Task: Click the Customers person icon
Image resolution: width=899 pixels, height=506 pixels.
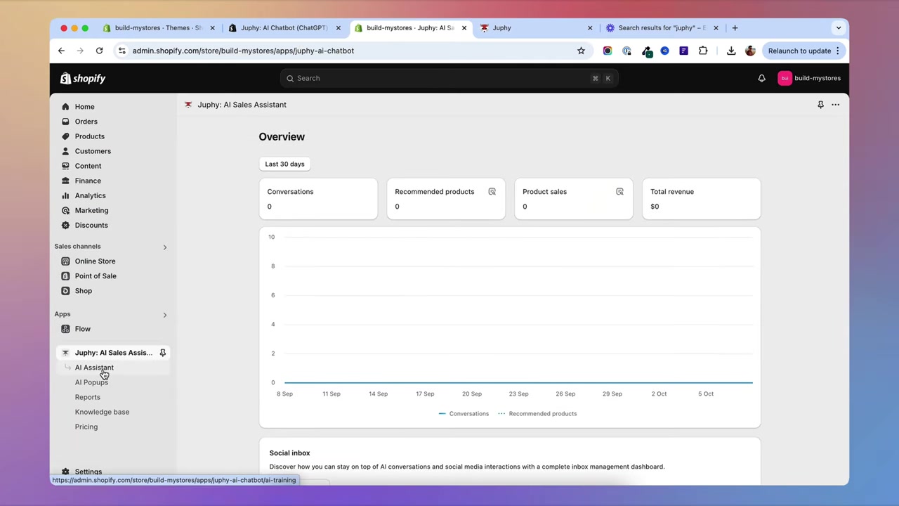Action: click(65, 151)
